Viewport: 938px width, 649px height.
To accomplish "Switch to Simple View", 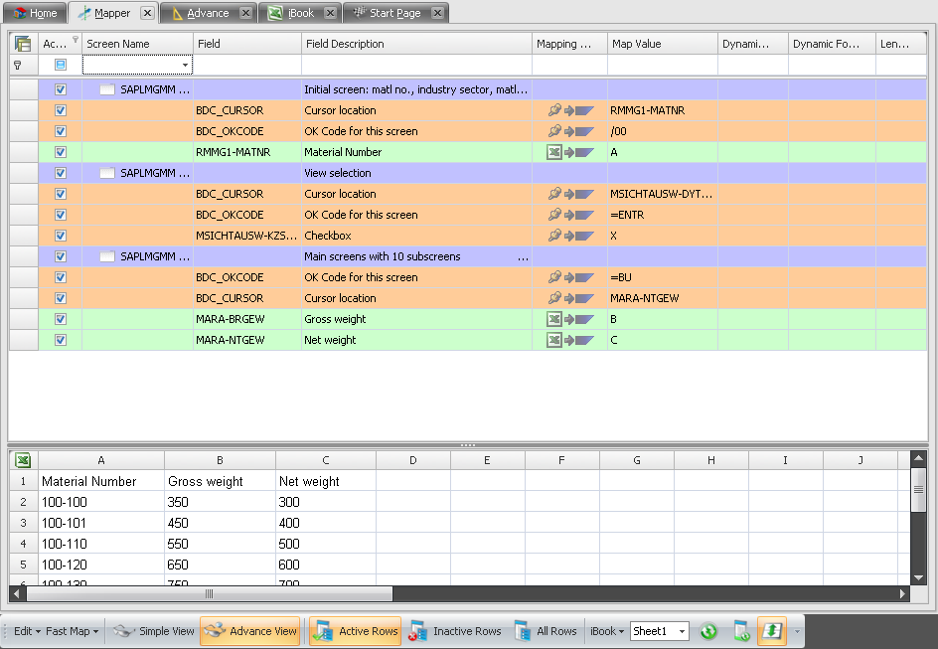I will click(154, 631).
